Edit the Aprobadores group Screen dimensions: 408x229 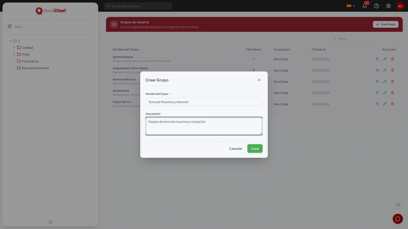click(385, 93)
